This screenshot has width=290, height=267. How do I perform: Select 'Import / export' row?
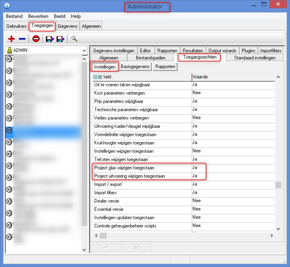184,184
